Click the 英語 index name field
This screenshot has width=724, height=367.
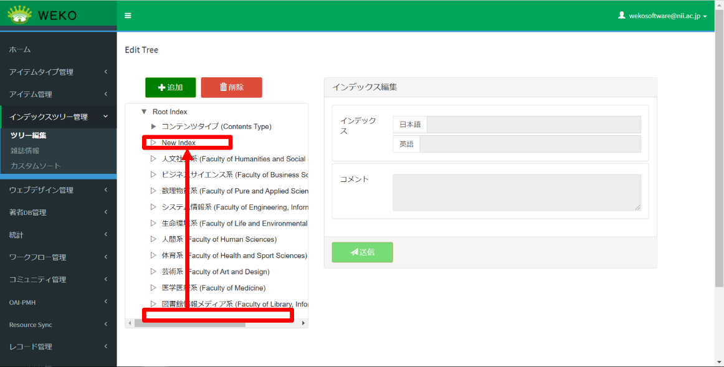click(x=530, y=144)
